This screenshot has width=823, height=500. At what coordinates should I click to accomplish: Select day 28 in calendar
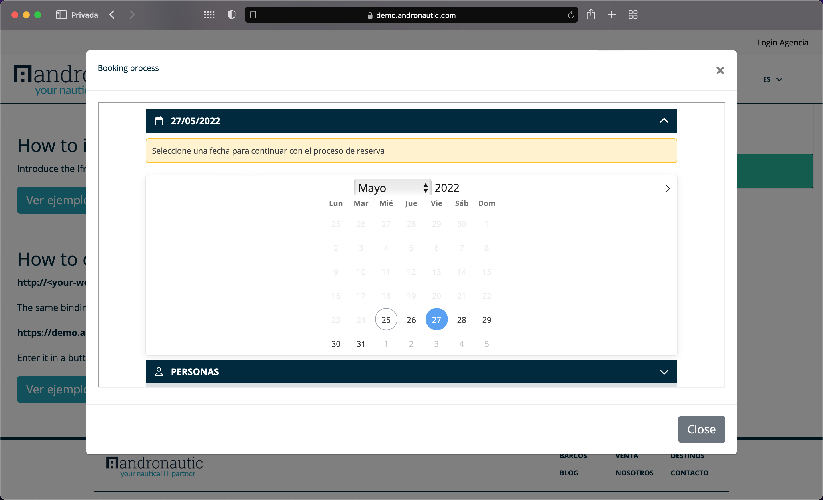pyautogui.click(x=461, y=320)
